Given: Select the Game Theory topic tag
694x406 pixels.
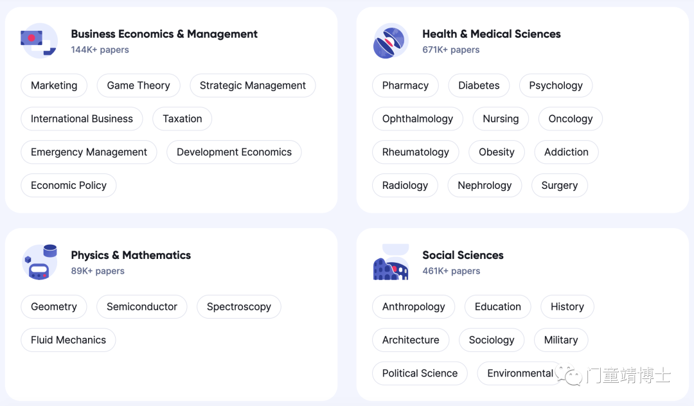Looking at the screenshot, I should [x=139, y=85].
